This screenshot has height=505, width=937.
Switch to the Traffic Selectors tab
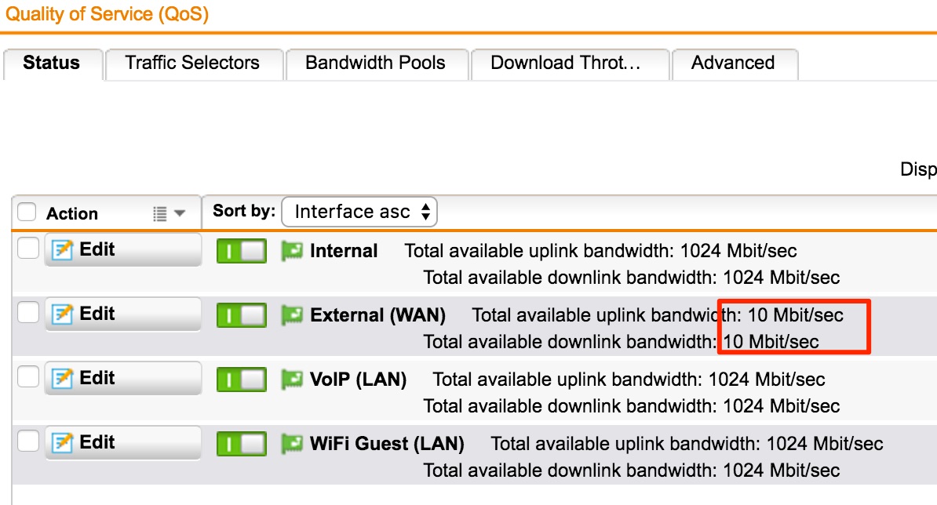(194, 64)
